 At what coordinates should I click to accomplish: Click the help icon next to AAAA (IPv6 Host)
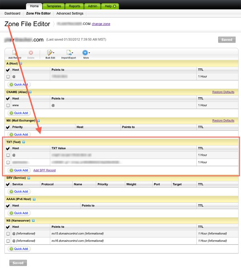tap(34, 199)
